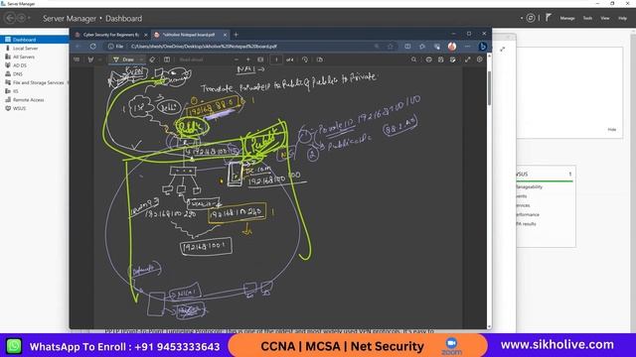Zoom in the PDF
Image resolution: width=636 pixels, height=357 pixels.
(248, 59)
